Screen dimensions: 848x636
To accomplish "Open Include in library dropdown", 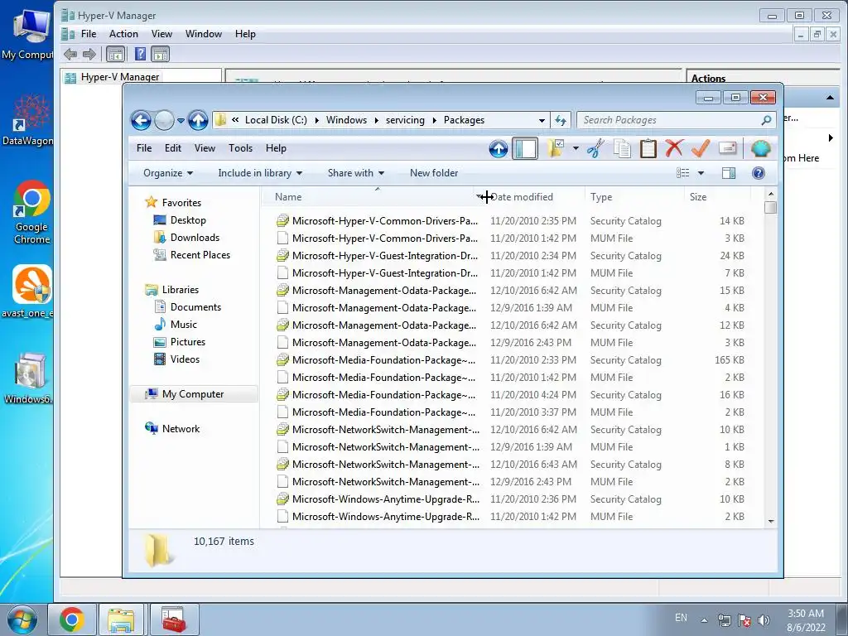I will point(260,173).
